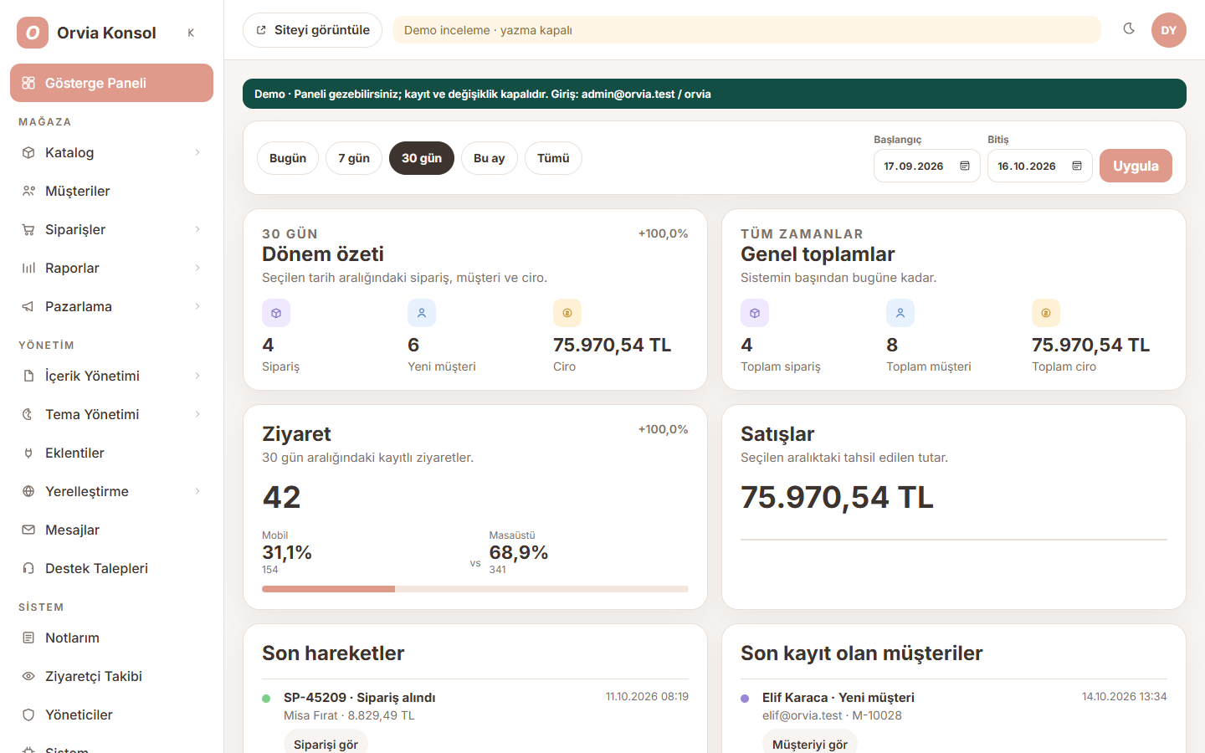Click the Eklentiler plug icon
The image size is (1205, 753).
coord(28,453)
